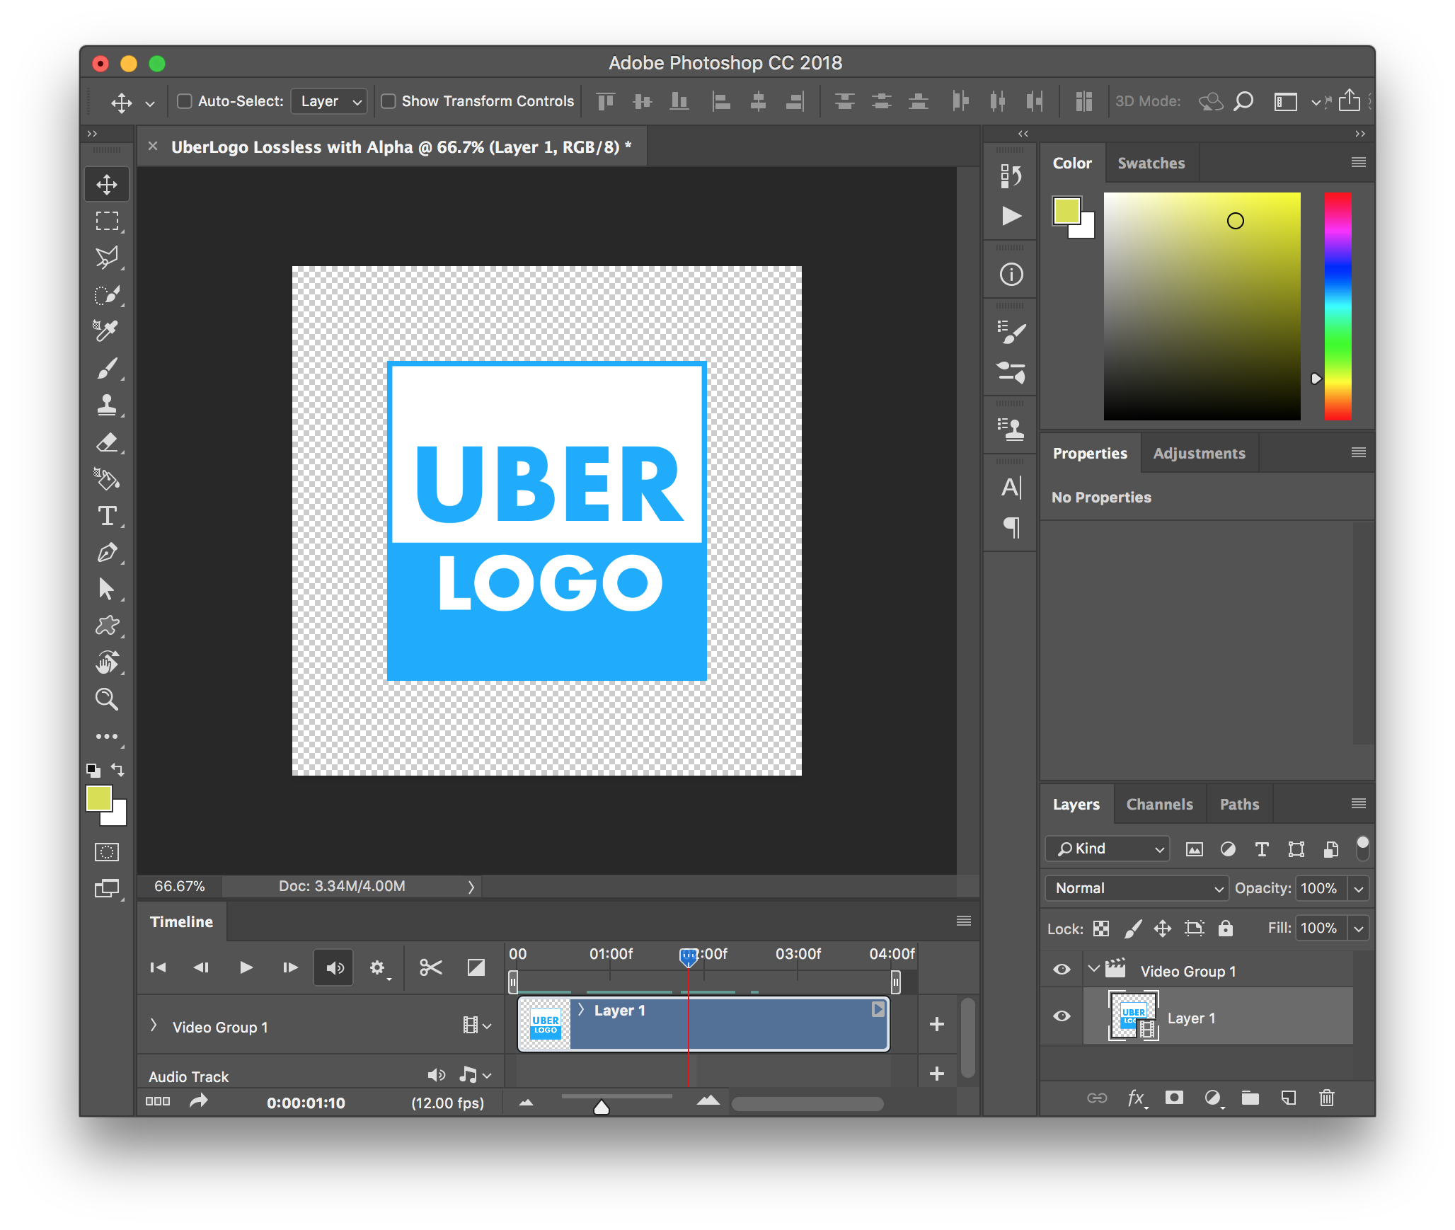Enable Show Transform Controls checkbox
Image resolution: width=1455 pixels, height=1230 pixels.
[389, 101]
